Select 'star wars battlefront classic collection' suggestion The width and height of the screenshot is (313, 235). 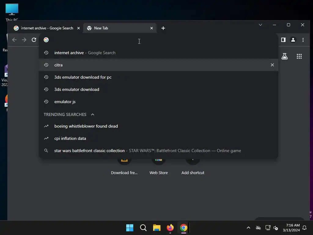click(x=158, y=151)
